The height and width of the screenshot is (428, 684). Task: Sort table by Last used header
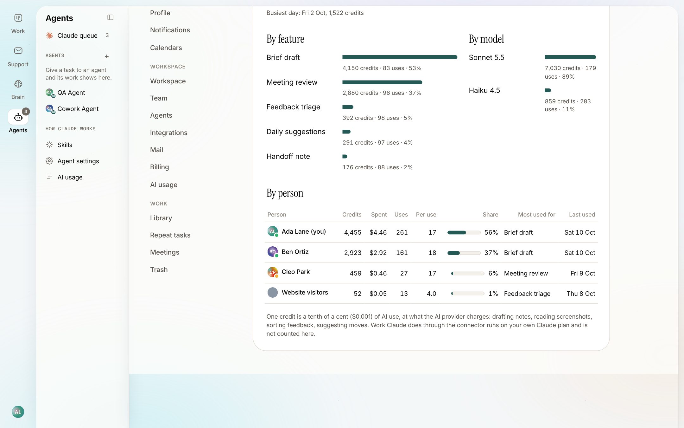click(582, 214)
